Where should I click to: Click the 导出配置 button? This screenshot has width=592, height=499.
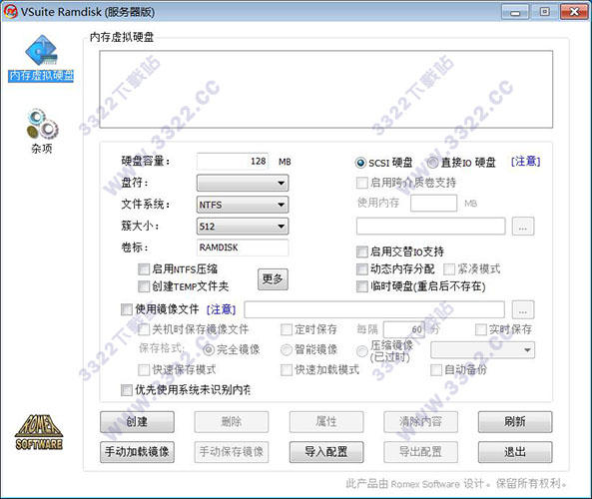coord(421,452)
